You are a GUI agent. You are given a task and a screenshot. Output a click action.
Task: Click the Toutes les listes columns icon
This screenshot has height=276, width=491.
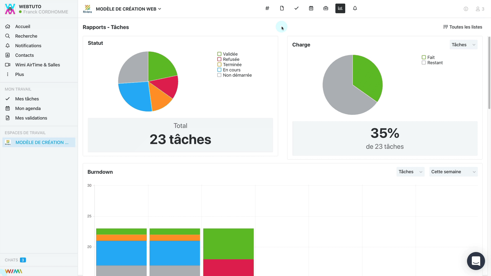point(445,27)
